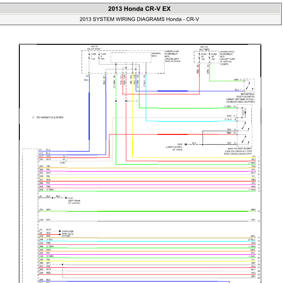Click the "HOT IN ON OR START" label
The width and height of the screenshot is (283, 283).
pos(94,48)
